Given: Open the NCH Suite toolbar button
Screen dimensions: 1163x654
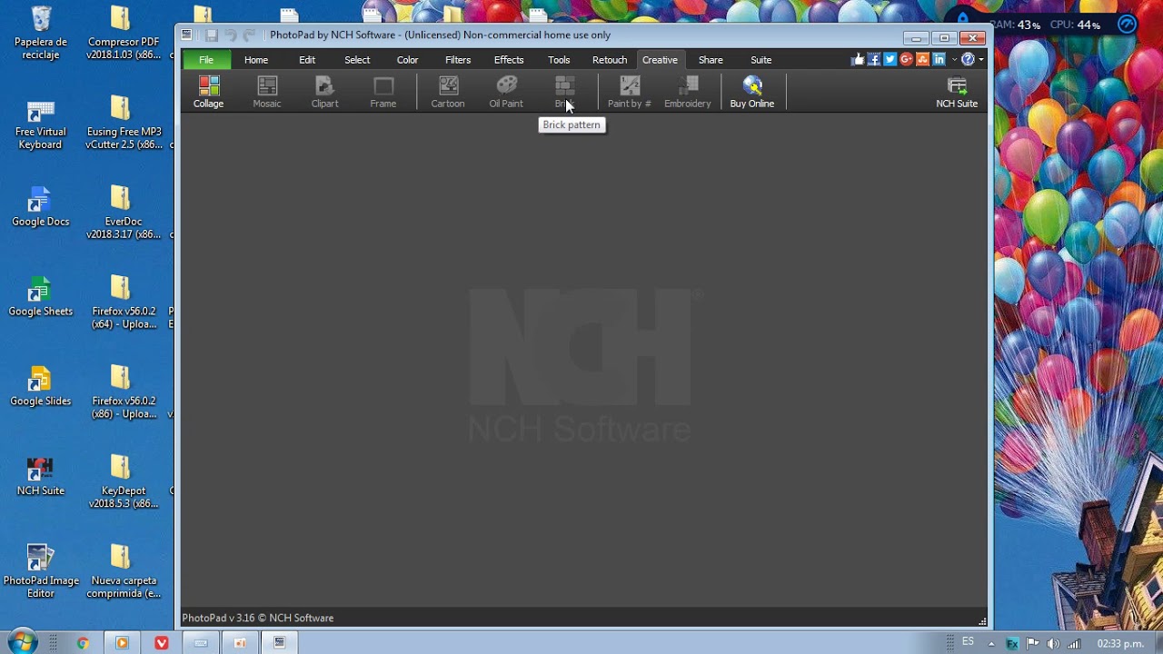Looking at the screenshot, I should click(957, 92).
